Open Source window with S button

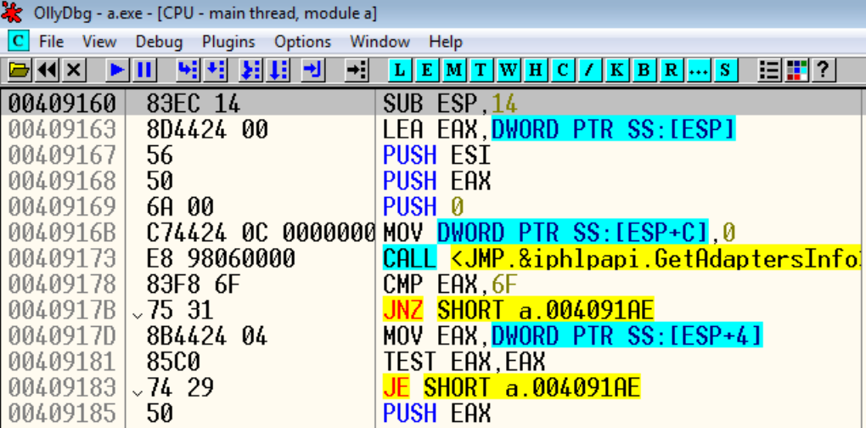(725, 70)
